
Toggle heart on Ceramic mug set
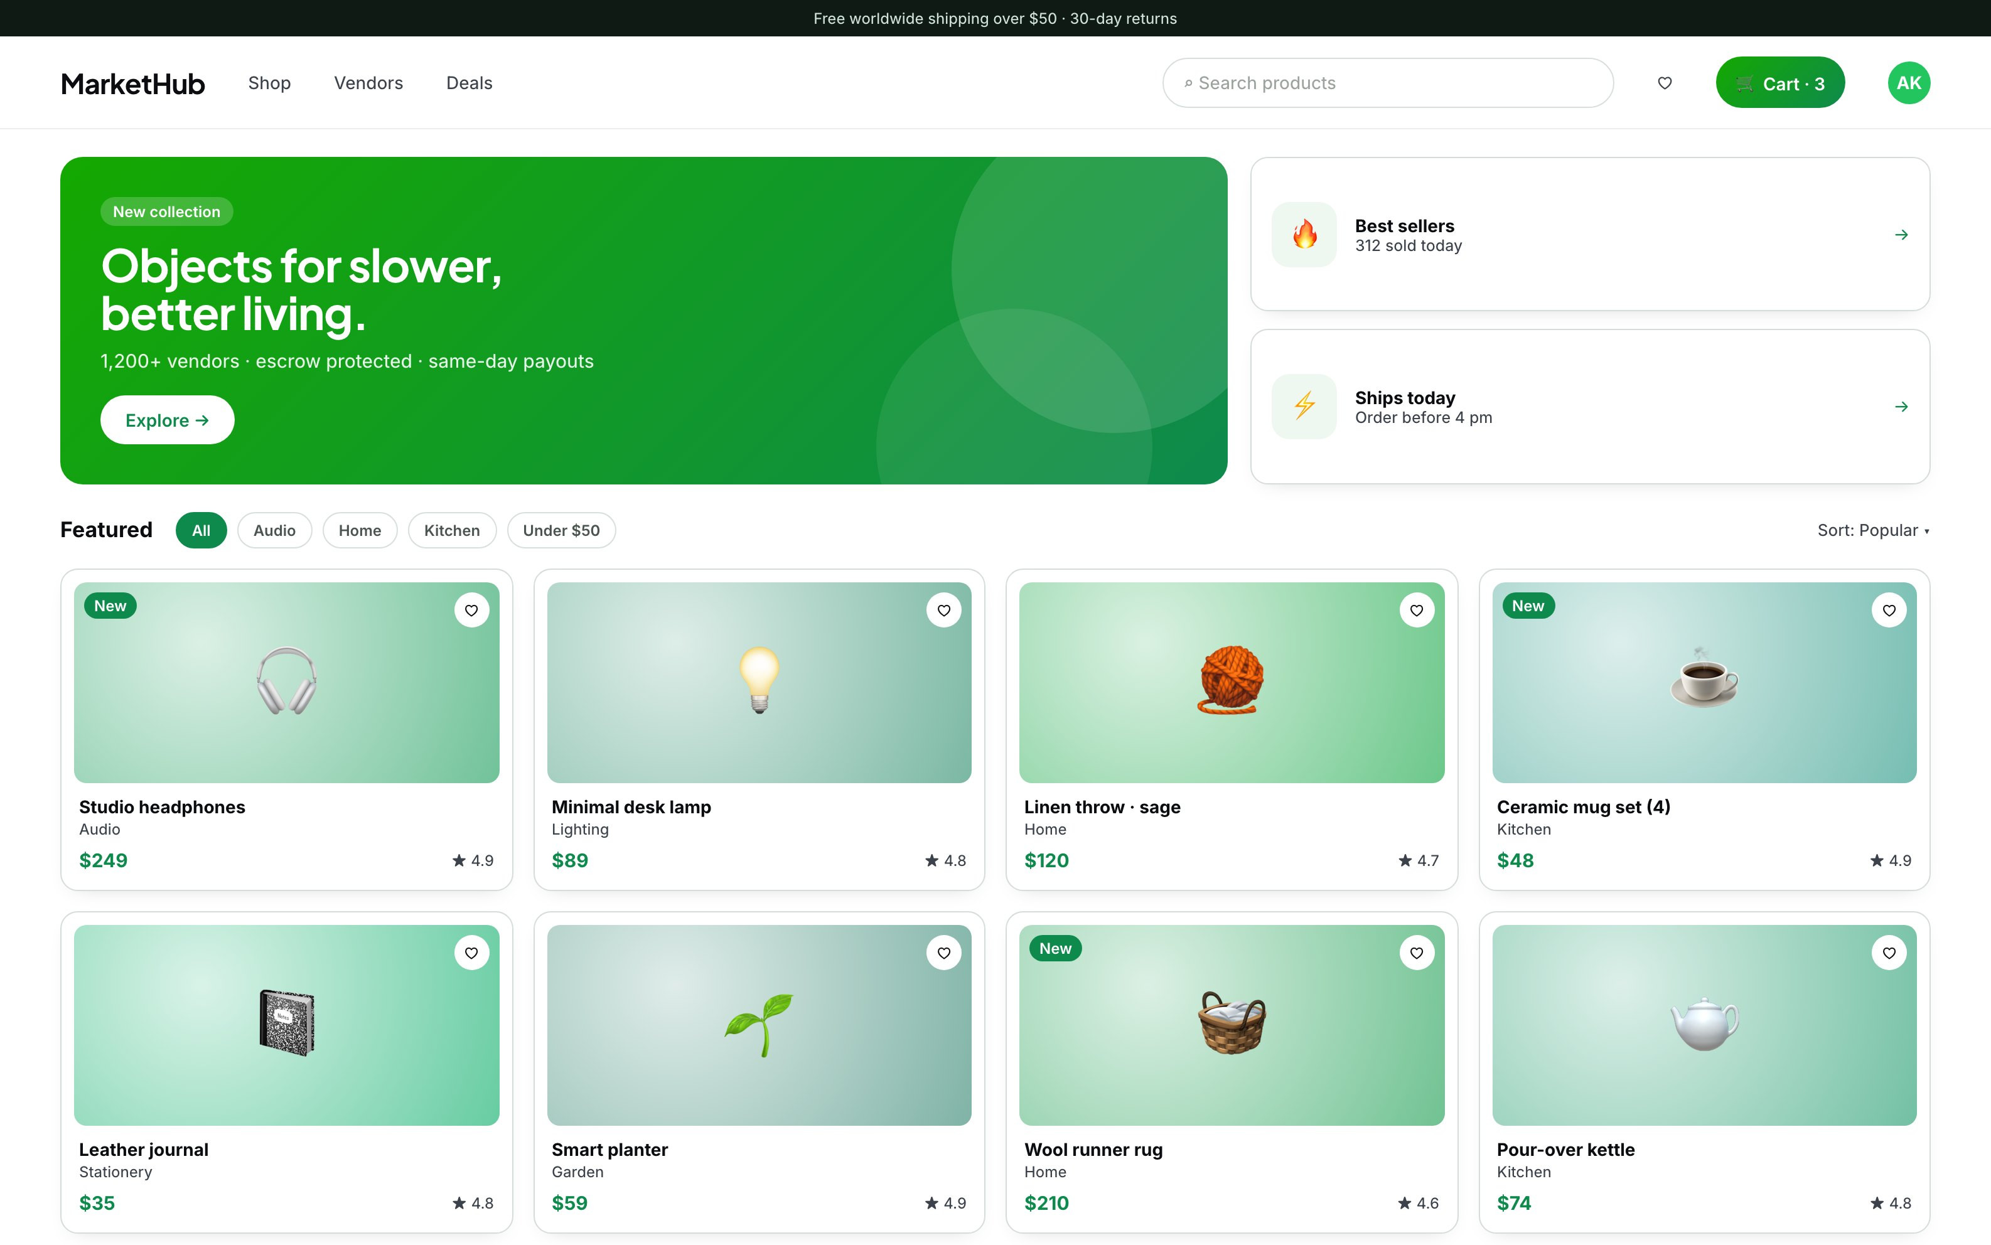(x=1889, y=610)
